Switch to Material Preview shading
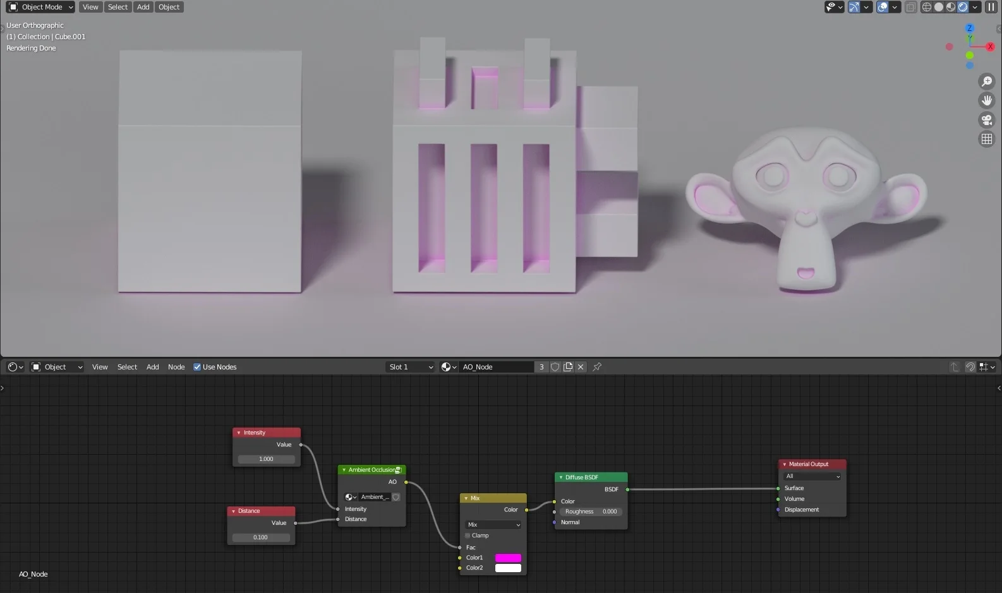 951,7
